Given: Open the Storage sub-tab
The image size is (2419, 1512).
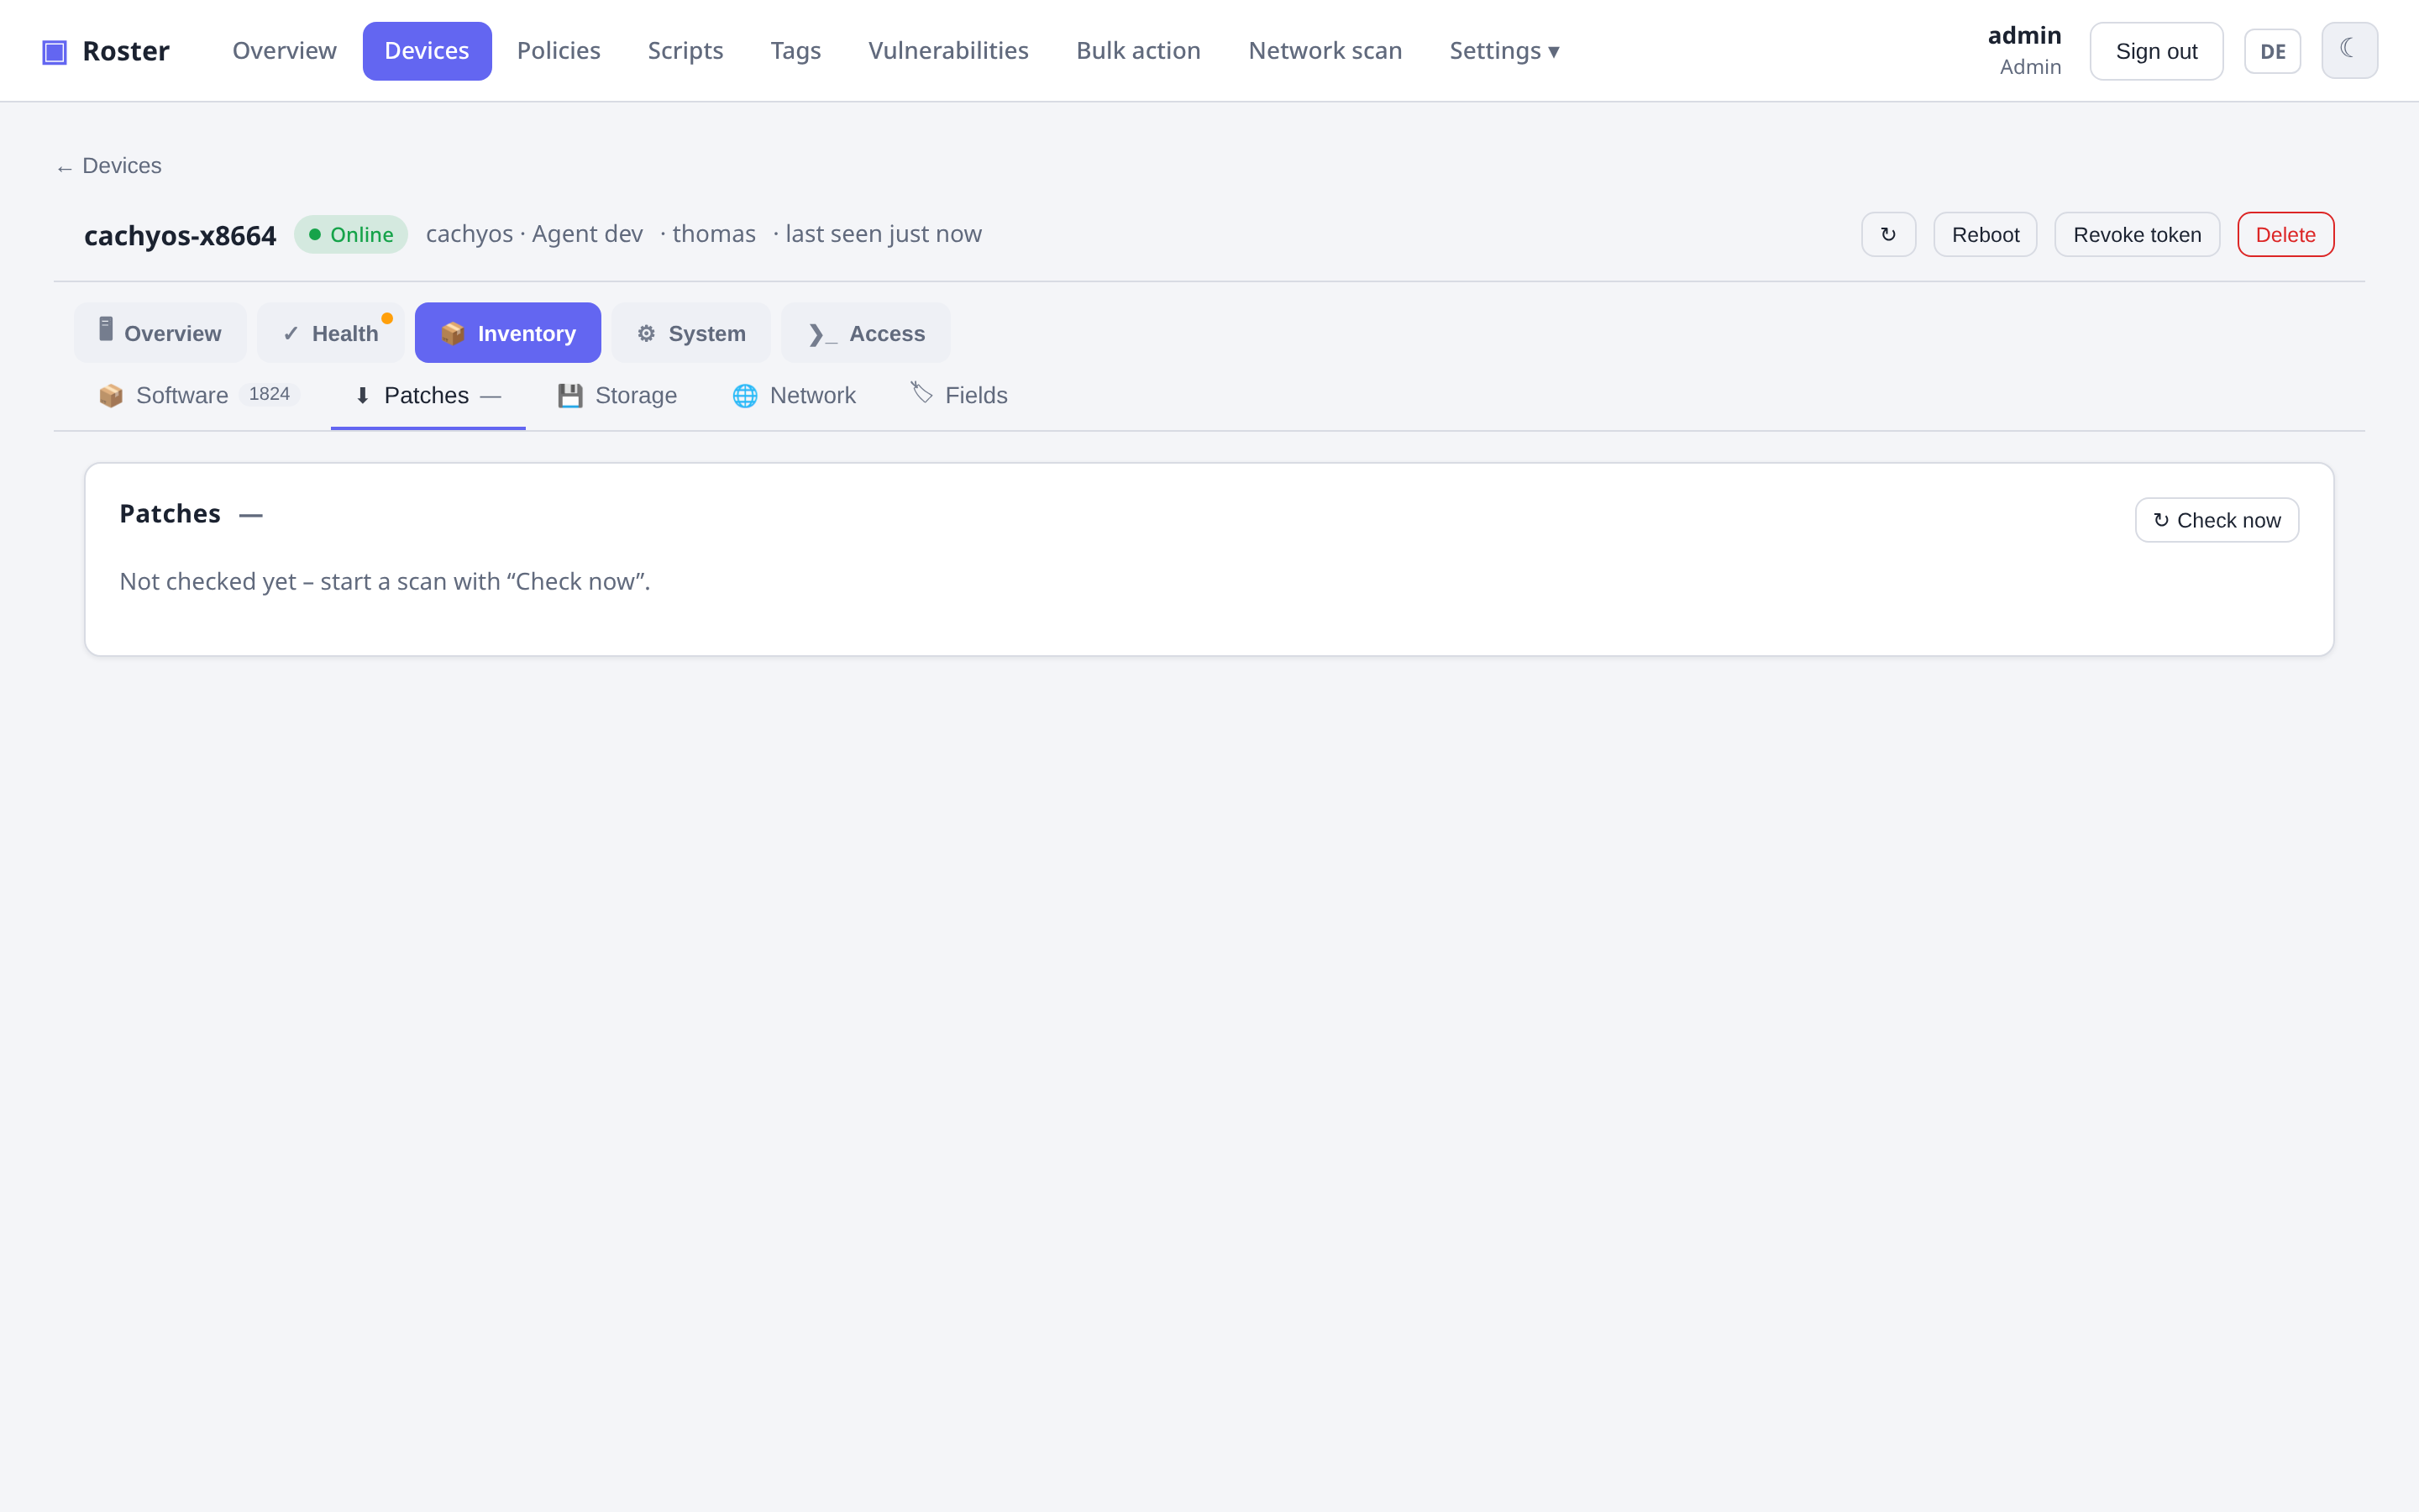Looking at the screenshot, I should click(617, 396).
